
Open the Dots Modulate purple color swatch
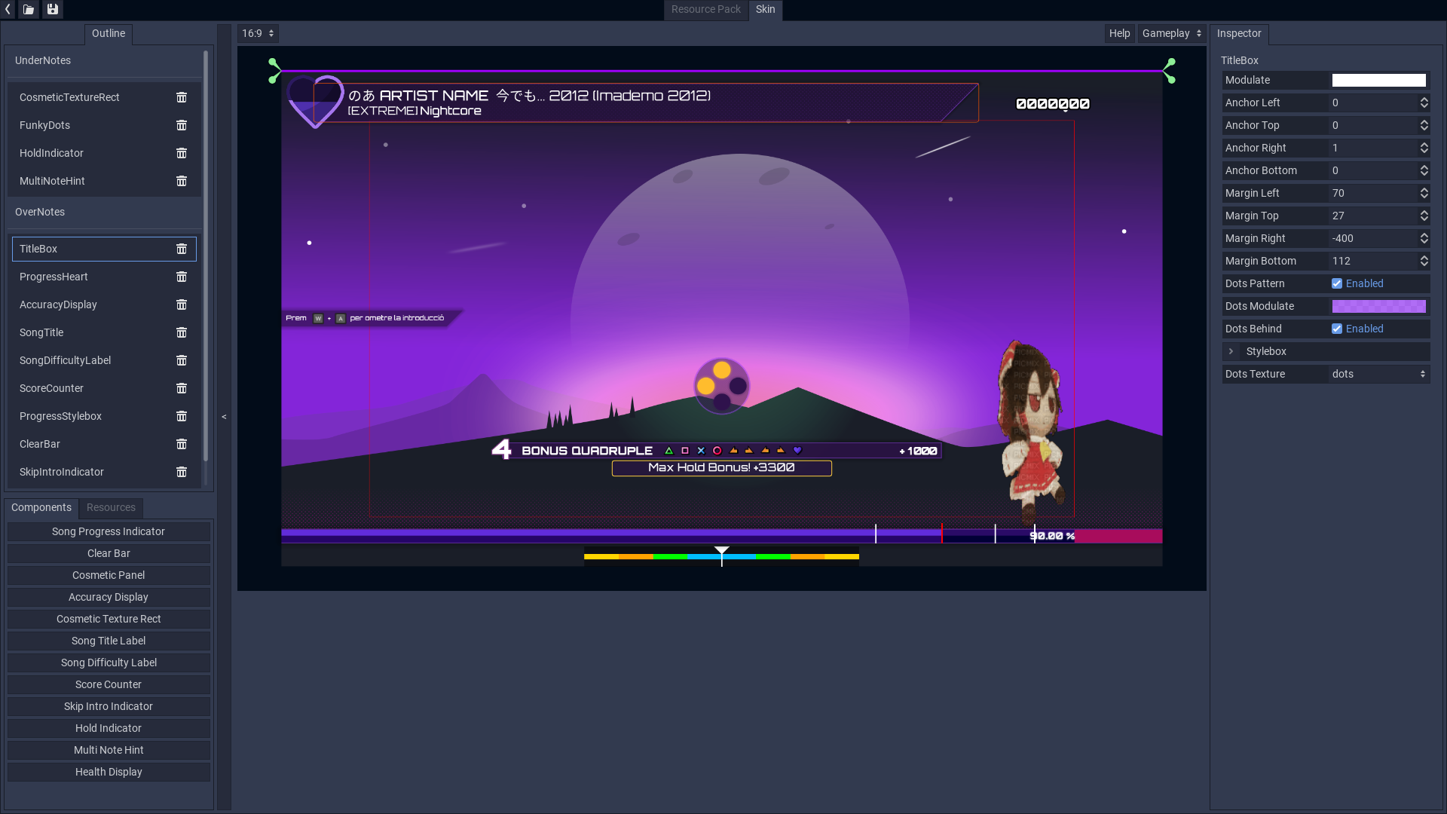pyautogui.click(x=1378, y=306)
